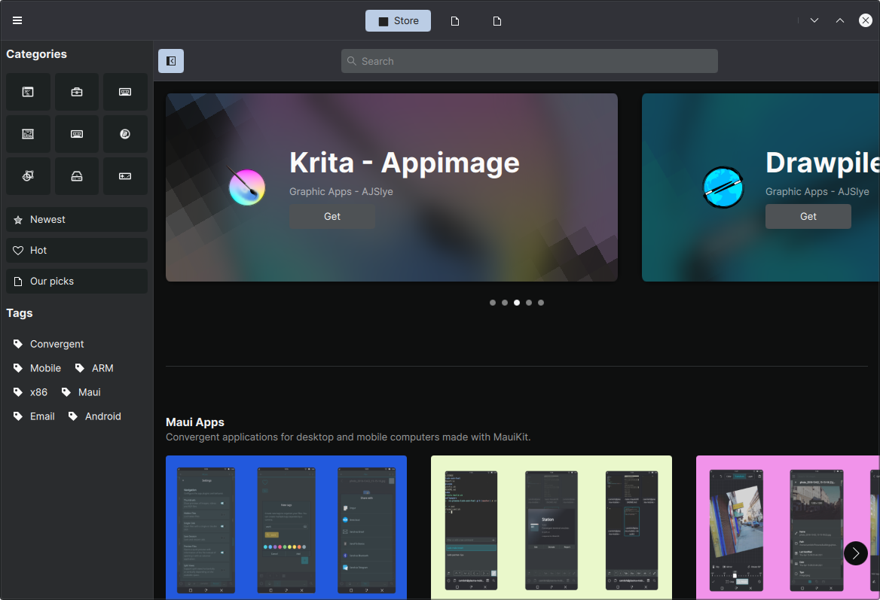Click the Tags sidebar heading
Image resolution: width=880 pixels, height=600 pixels.
[20, 313]
